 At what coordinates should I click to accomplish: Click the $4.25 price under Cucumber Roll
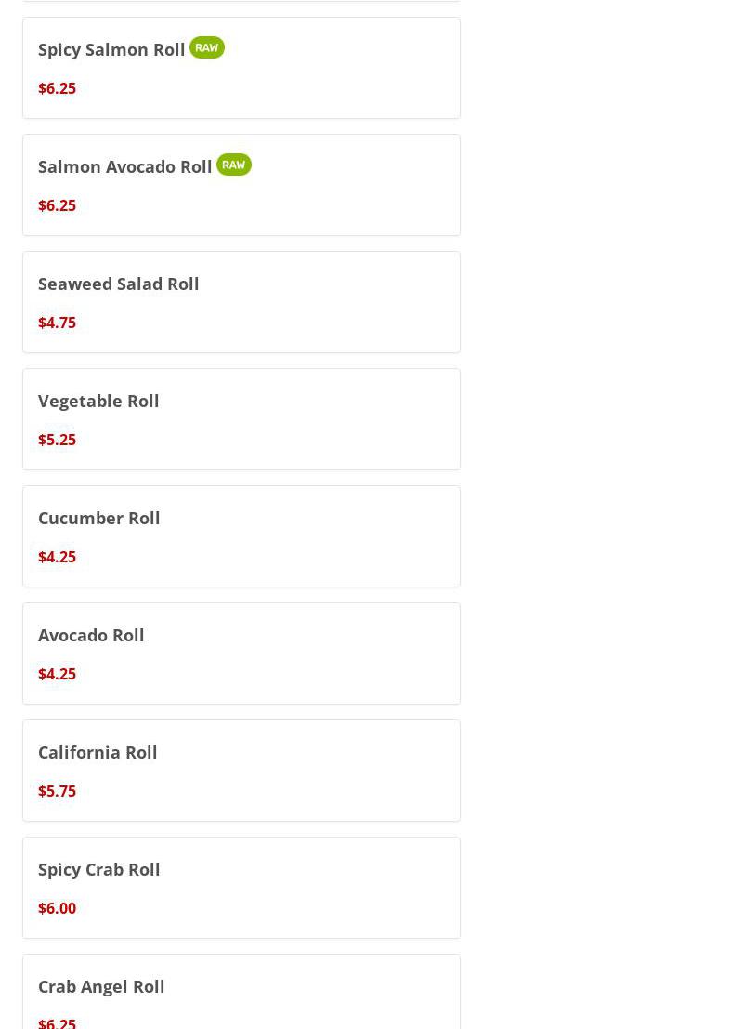[58, 557]
